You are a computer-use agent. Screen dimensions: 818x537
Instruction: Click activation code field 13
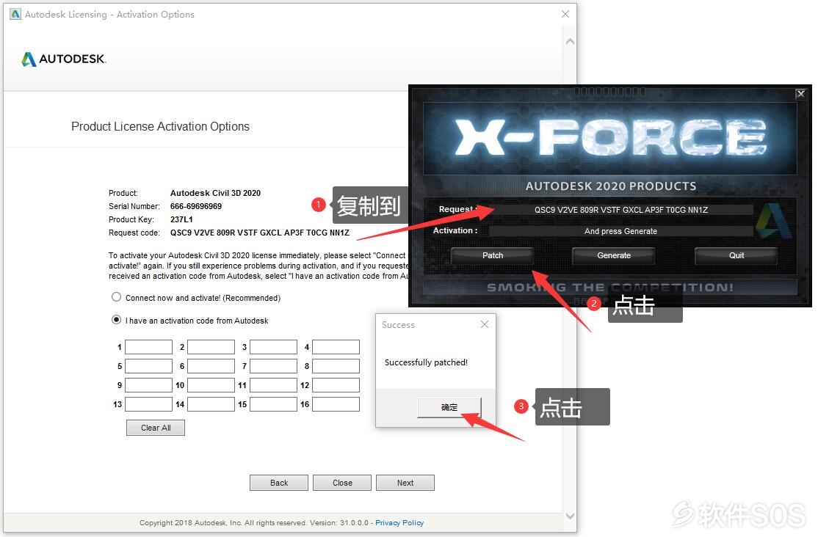148,404
